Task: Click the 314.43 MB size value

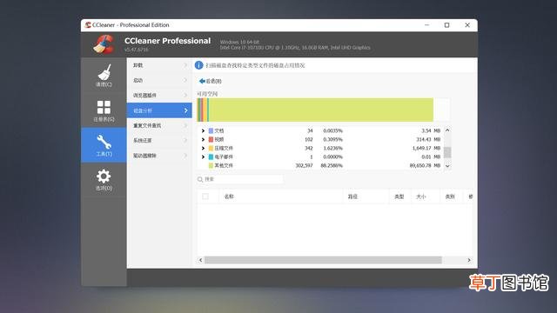Action: pyautogui.click(x=428, y=139)
